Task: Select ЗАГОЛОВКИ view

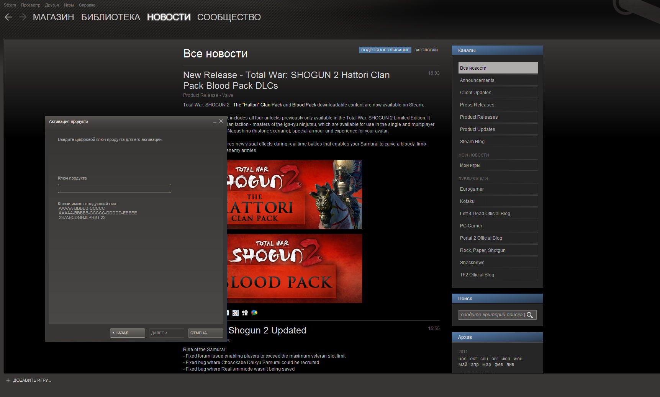Action: (x=426, y=50)
